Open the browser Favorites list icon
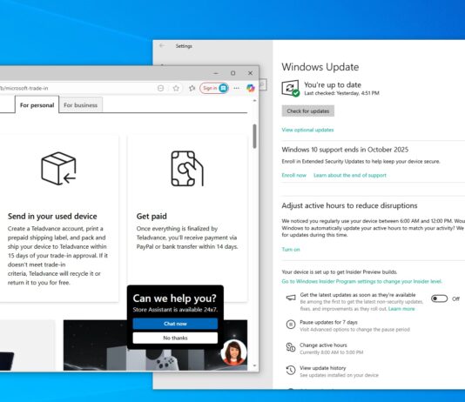The width and height of the screenshot is (465, 402). [192, 88]
